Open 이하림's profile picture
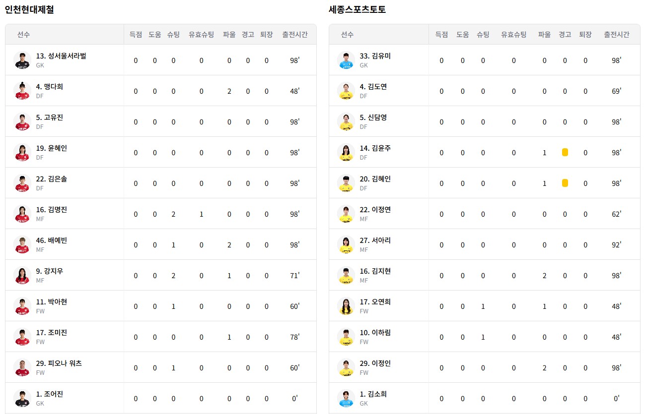The image size is (645, 414). (x=346, y=337)
